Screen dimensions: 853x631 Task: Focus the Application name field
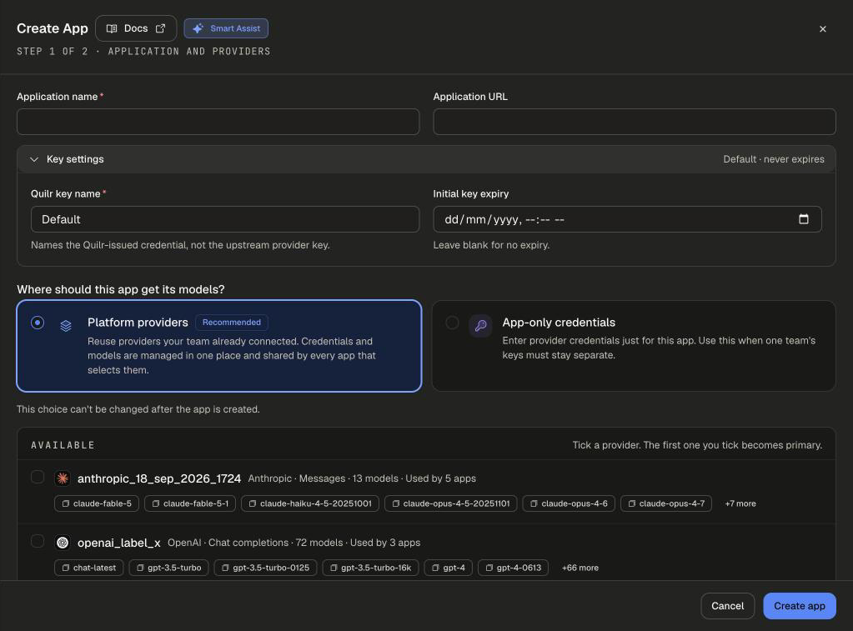tap(218, 122)
